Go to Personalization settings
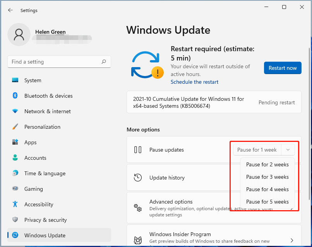 [59, 127]
